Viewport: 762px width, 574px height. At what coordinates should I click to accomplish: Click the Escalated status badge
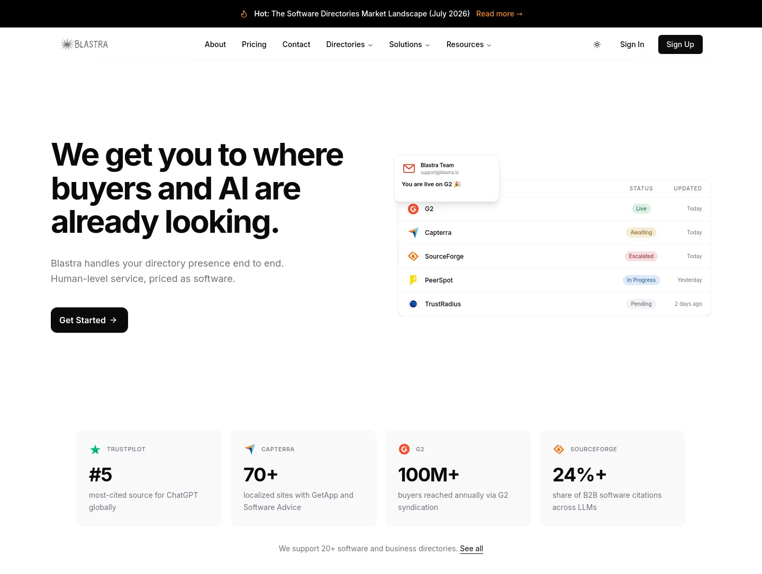641,257
